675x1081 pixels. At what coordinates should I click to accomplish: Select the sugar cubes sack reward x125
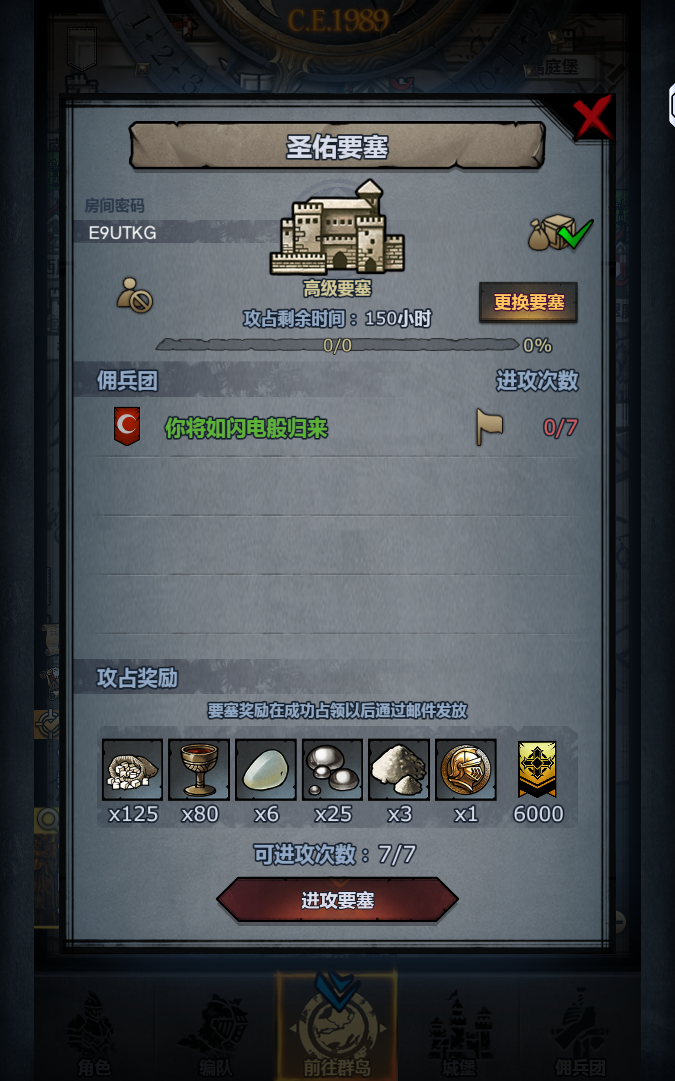(x=132, y=769)
